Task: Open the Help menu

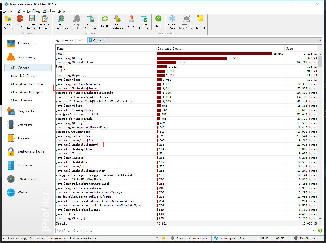Action: coord(61,11)
